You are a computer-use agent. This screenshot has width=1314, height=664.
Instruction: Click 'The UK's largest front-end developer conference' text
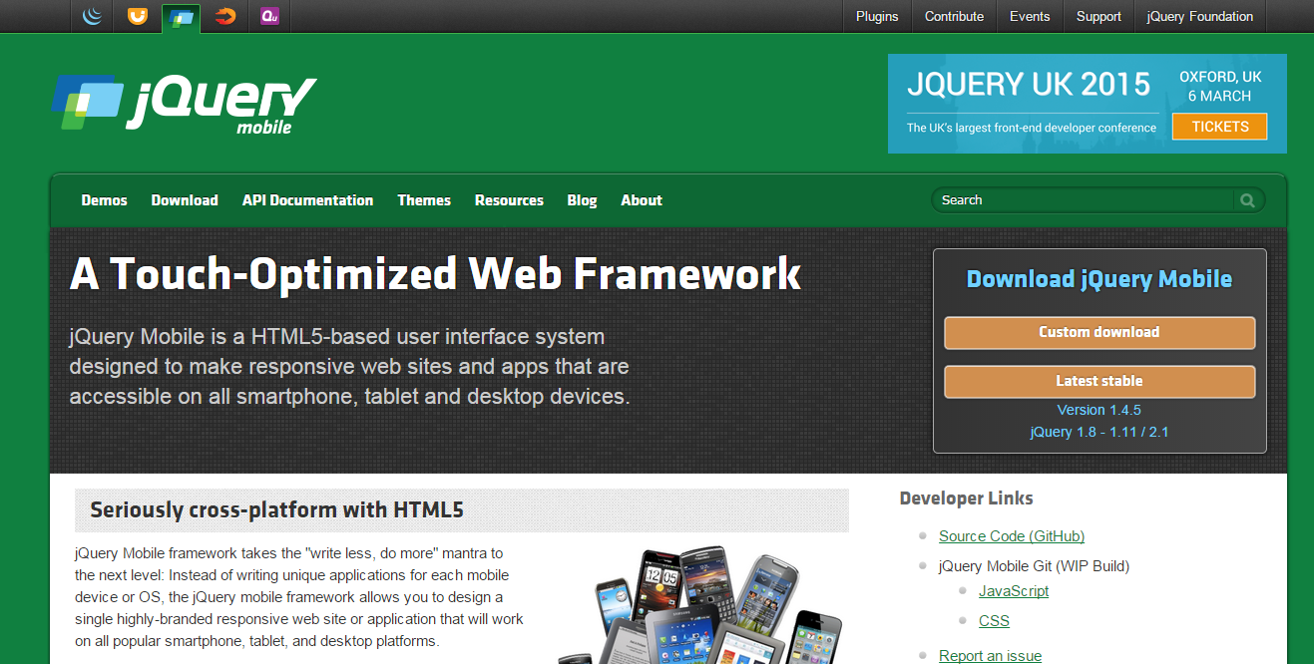click(x=1032, y=128)
